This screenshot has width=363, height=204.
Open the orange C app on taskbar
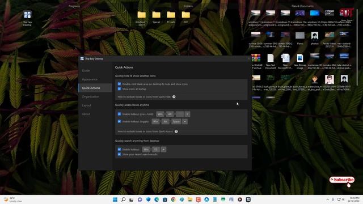[198, 199]
